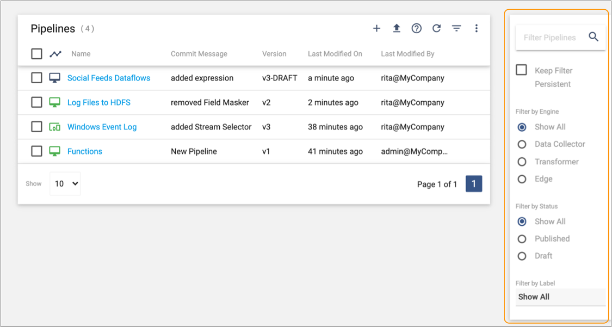Enable Keep Filter Persistent

[521, 70]
